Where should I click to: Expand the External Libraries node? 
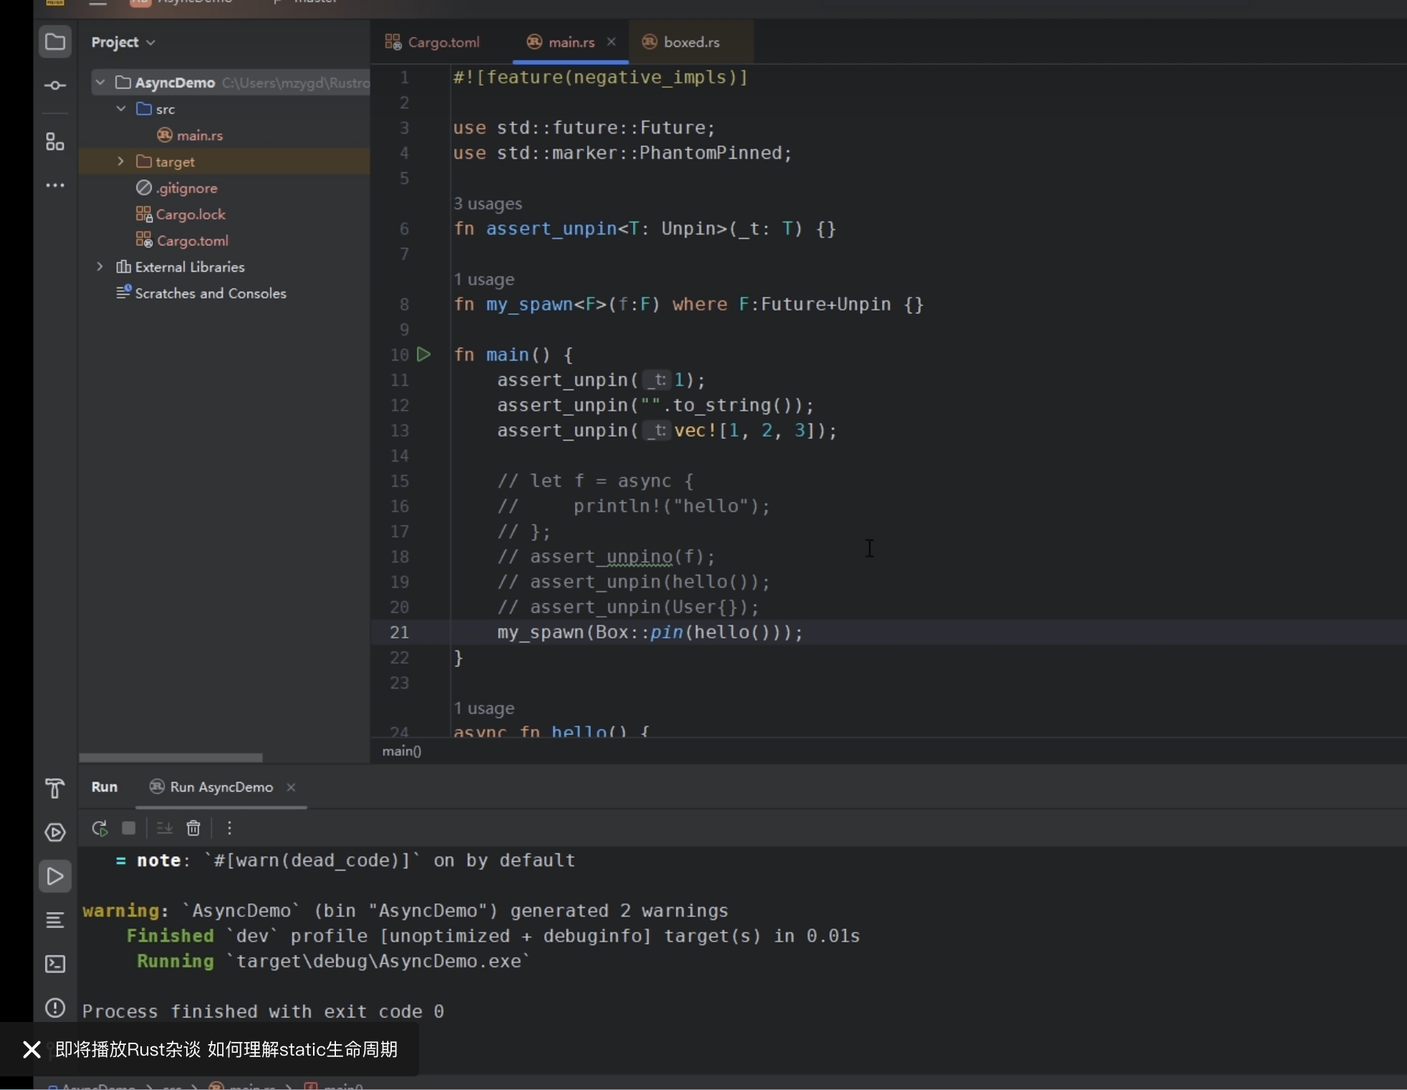[x=100, y=267]
